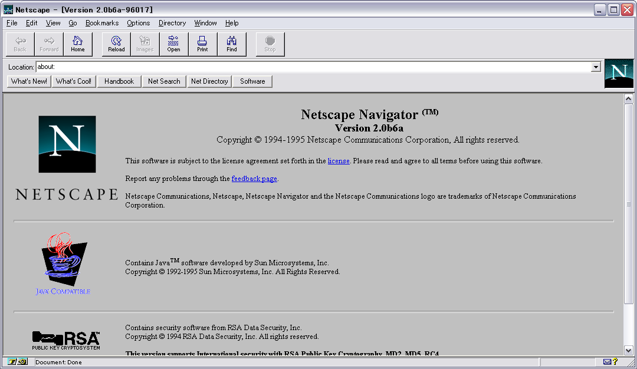Open the Window menu
The height and width of the screenshot is (369, 637).
pos(205,23)
